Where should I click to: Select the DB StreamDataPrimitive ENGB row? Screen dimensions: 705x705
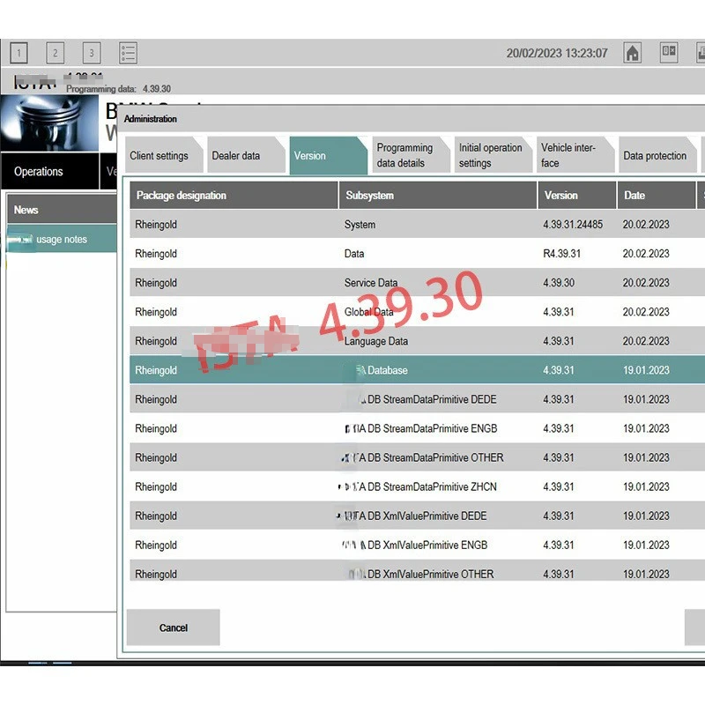click(417, 428)
